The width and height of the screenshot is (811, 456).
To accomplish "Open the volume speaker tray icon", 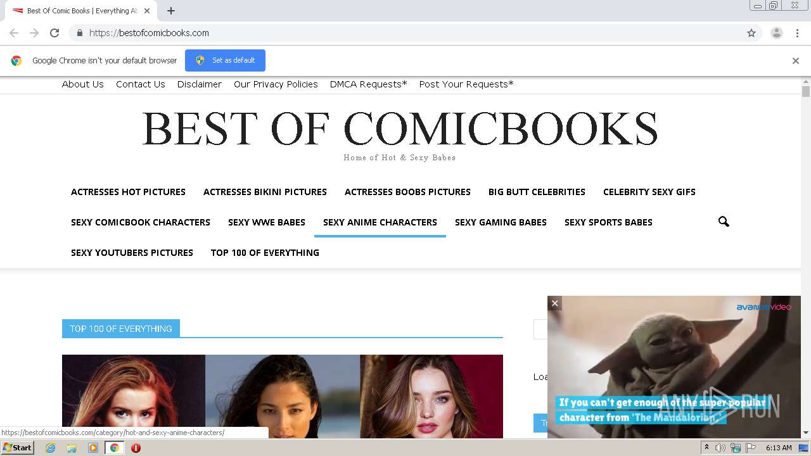I will (x=720, y=448).
